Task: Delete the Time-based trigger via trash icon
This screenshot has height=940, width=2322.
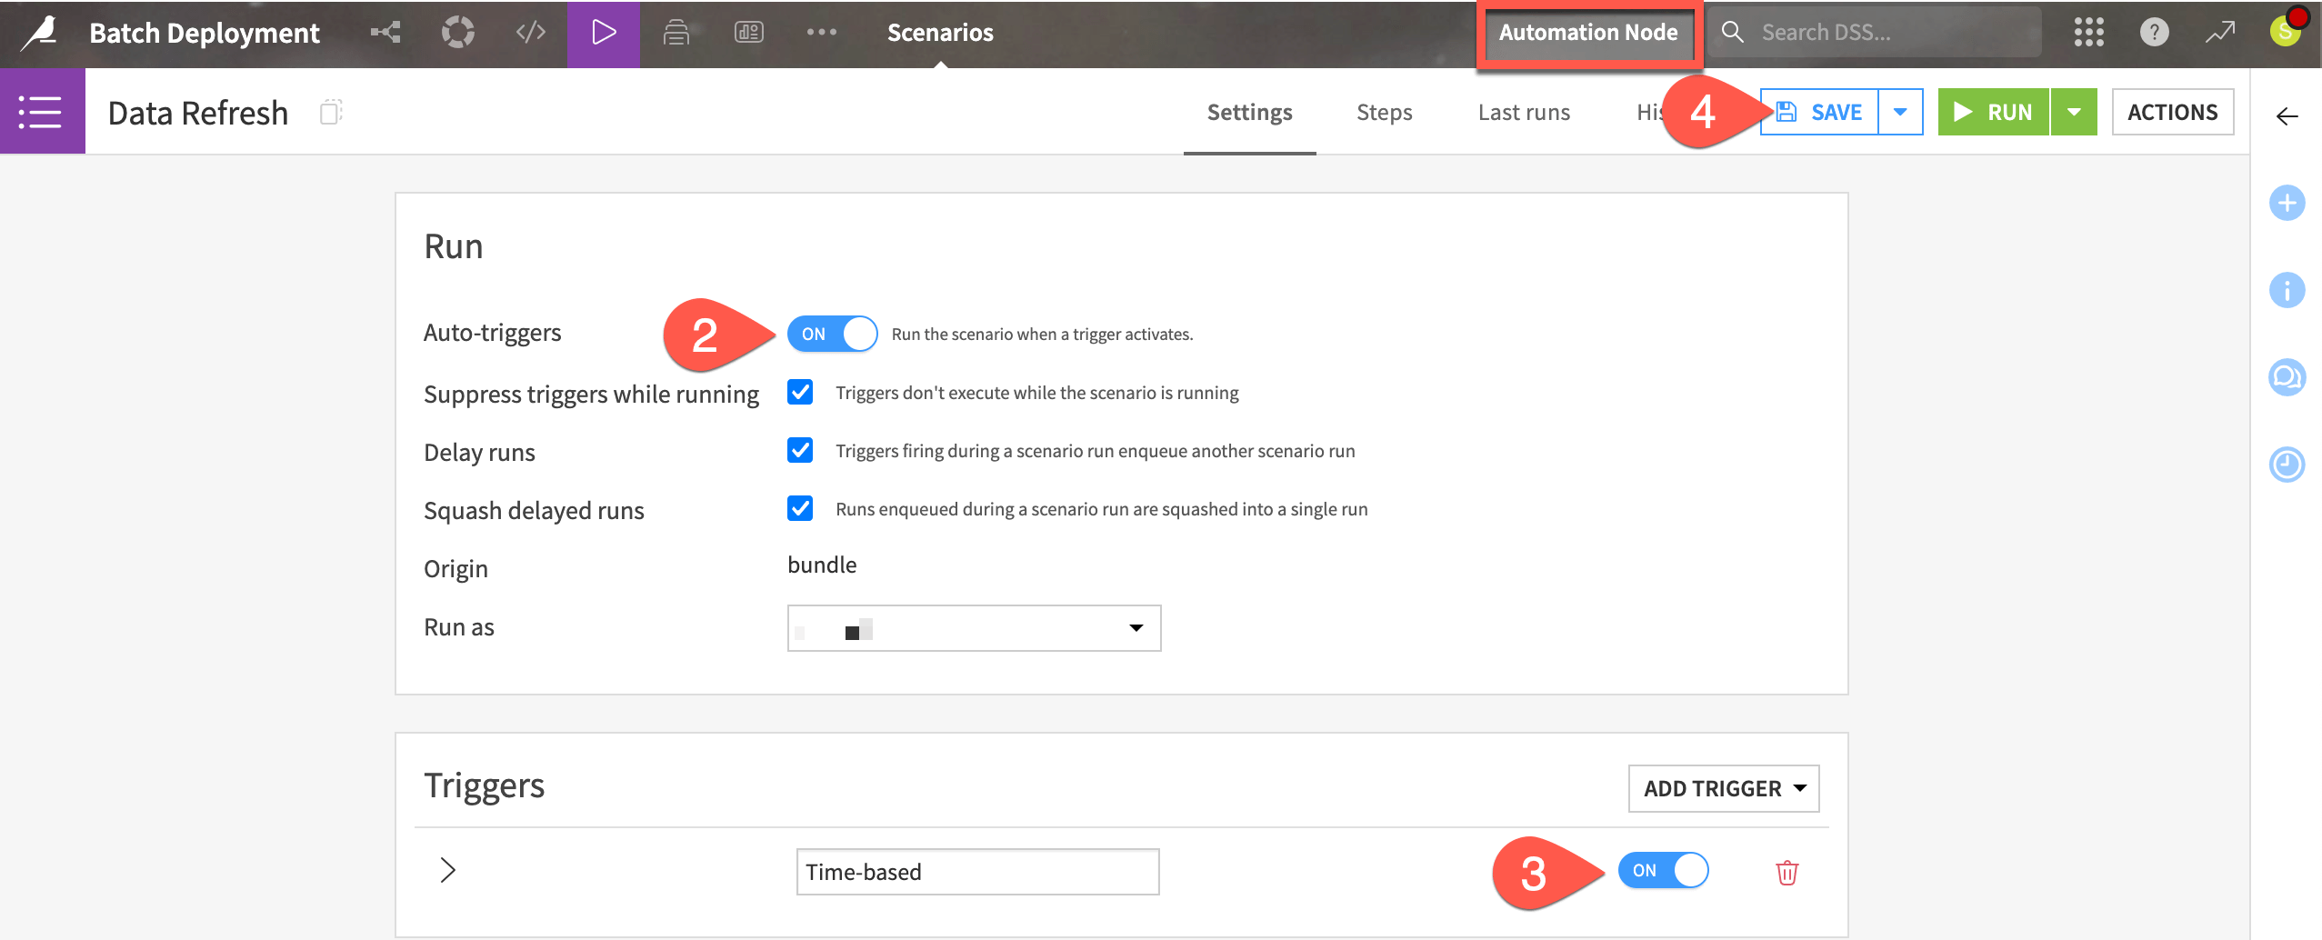Action: pos(1785,871)
